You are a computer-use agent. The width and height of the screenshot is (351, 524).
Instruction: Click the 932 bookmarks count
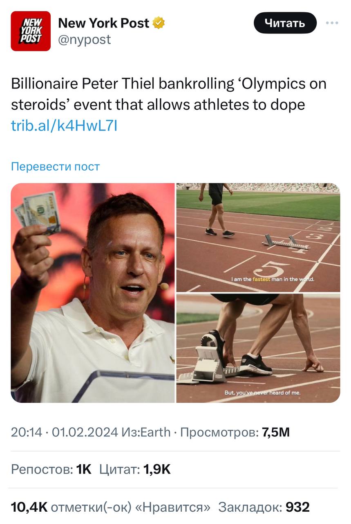click(297, 508)
